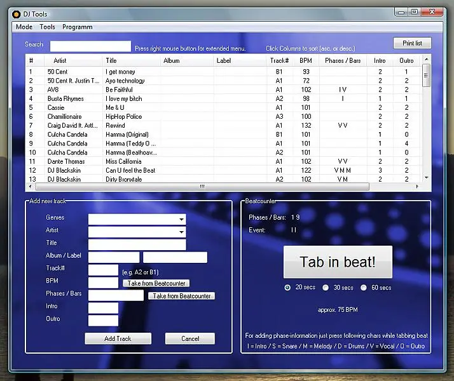This screenshot has height=381, width=454.
Task: Focus the Search input field
Action: (x=90, y=46)
